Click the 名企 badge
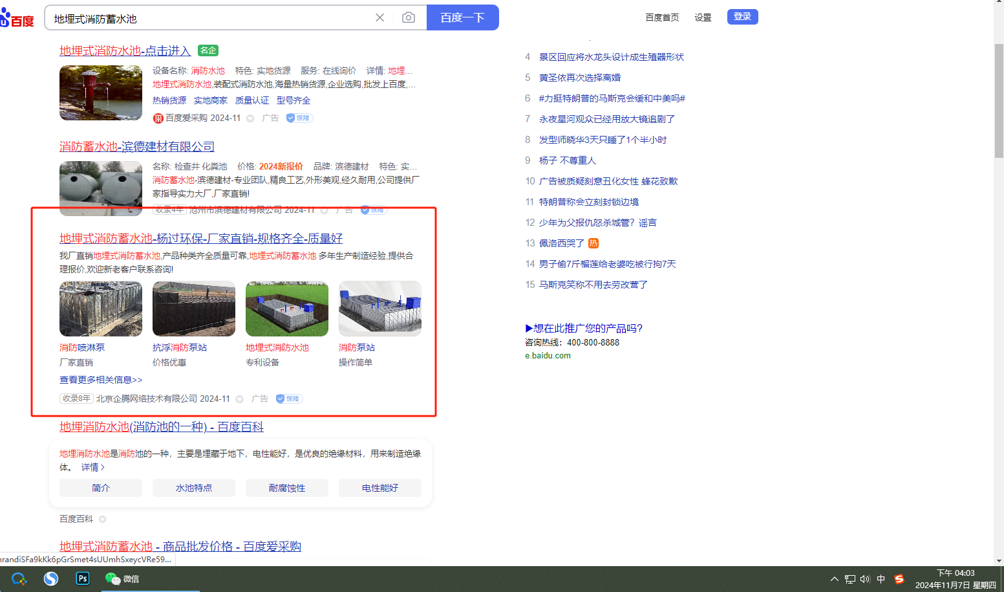Screen dimensions: 1004x592 tap(208, 50)
